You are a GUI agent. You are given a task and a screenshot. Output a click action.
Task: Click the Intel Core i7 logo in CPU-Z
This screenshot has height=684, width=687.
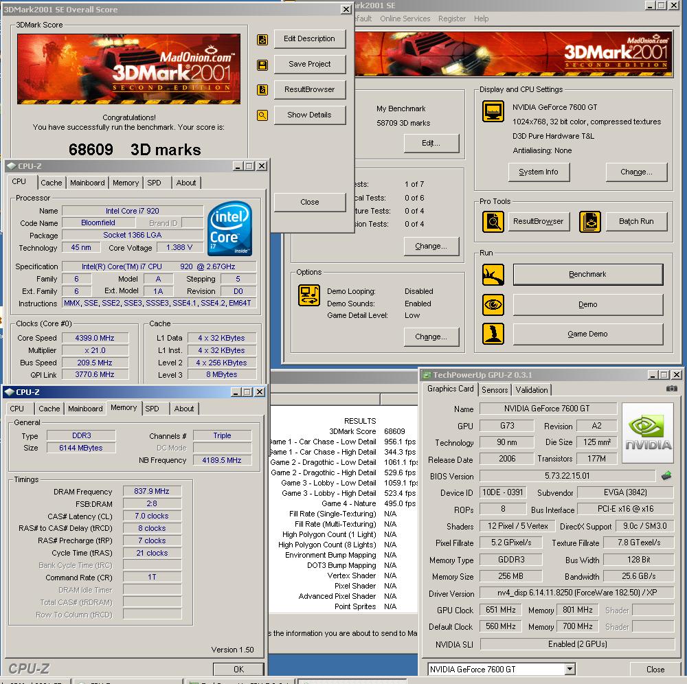pyautogui.click(x=230, y=228)
